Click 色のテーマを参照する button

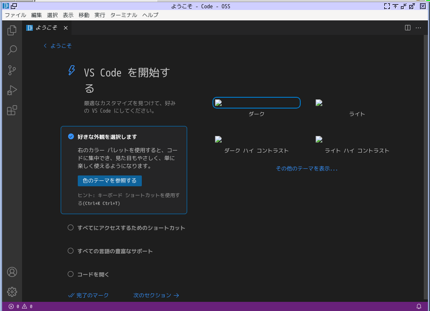point(110,181)
